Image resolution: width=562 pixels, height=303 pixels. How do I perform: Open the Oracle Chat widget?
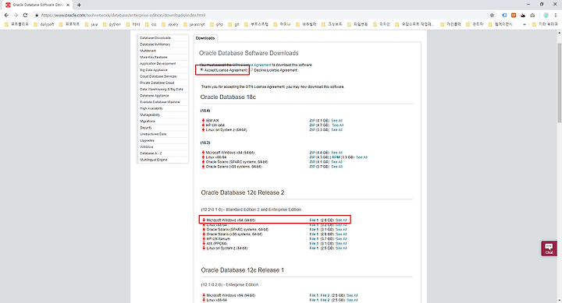[x=549, y=248]
